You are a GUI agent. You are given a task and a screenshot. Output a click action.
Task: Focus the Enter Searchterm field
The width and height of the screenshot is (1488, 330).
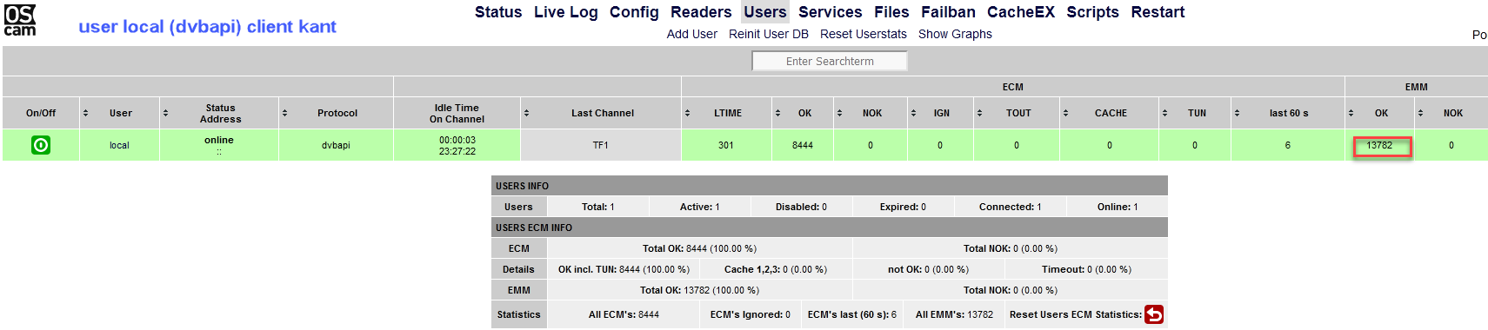click(830, 61)
